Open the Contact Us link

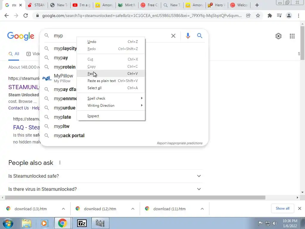click(x=18, y=108)
